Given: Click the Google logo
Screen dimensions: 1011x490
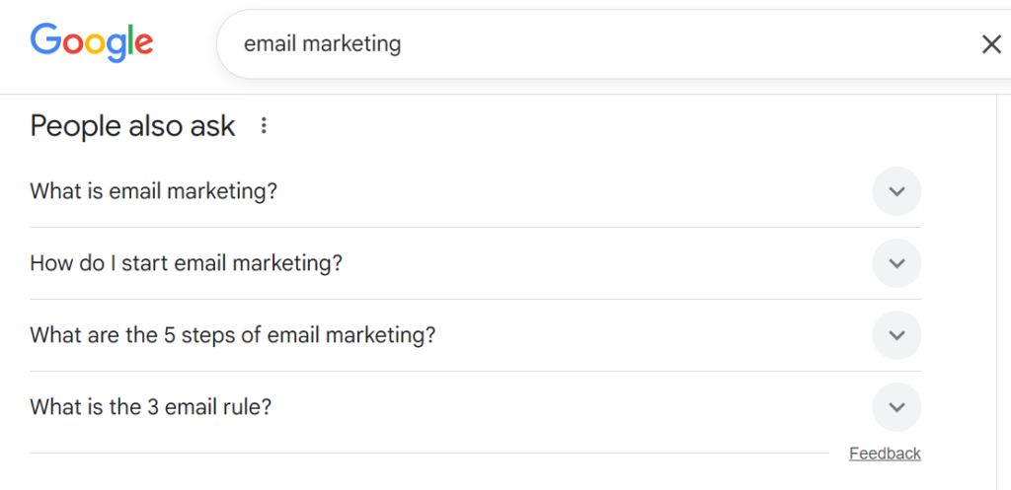Looking at the screenshot, I should pos(92,41).
